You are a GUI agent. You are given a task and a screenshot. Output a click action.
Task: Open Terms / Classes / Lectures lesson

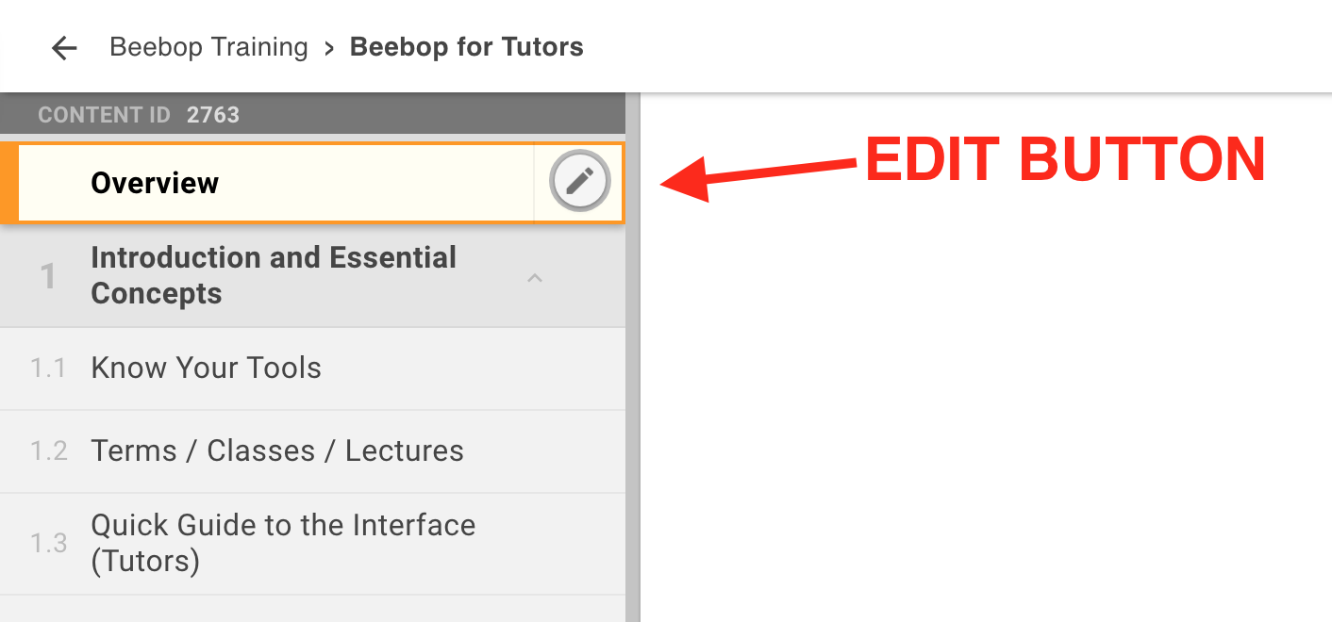(x=276, y=450)
